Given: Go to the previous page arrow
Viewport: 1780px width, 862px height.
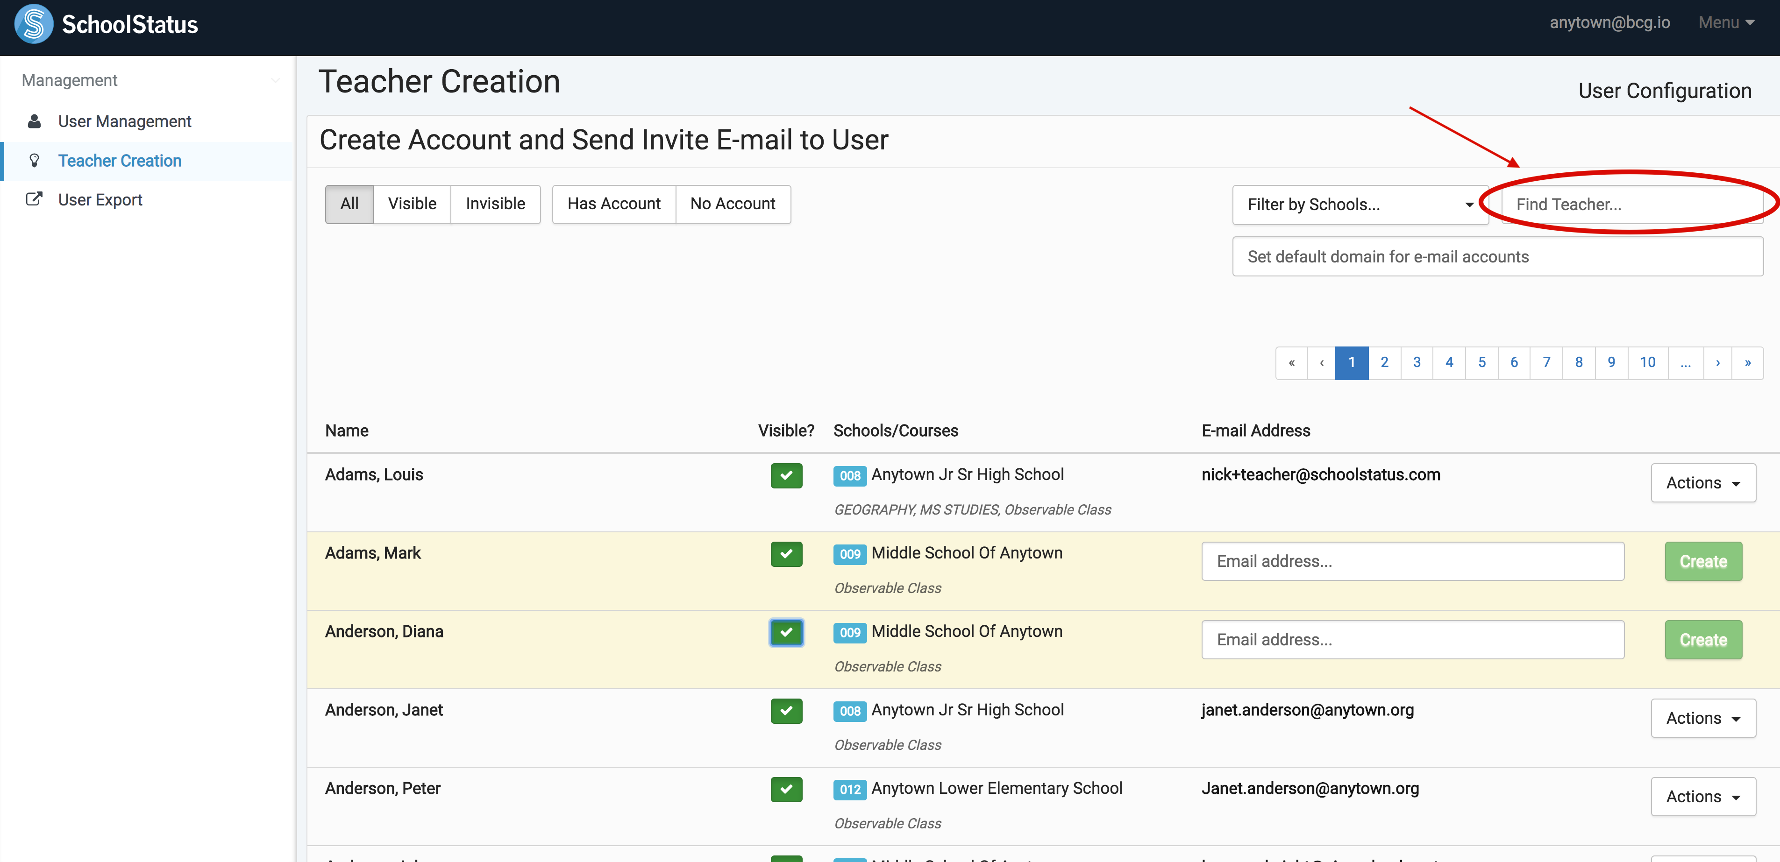Looking at the screenshot, I should pos(1321,363).
